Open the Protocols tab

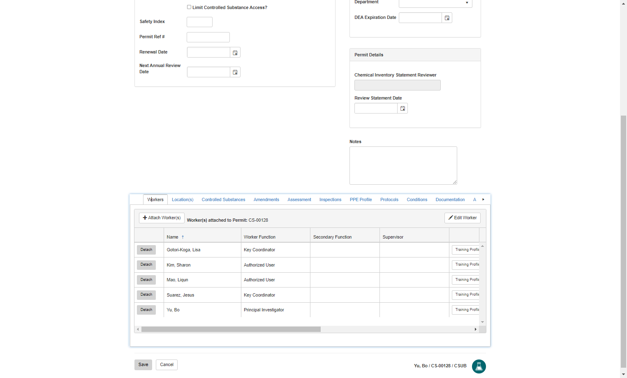coord(389,200)
